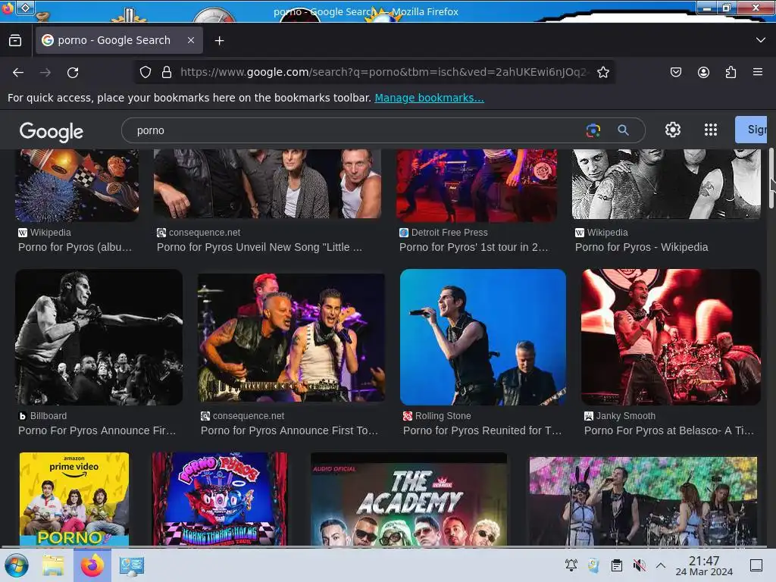The height and width of the screenshot is (582, 776).
Task: Open Billboard black-and-white concert thumbnail
Action: click(x=99, y=337)
